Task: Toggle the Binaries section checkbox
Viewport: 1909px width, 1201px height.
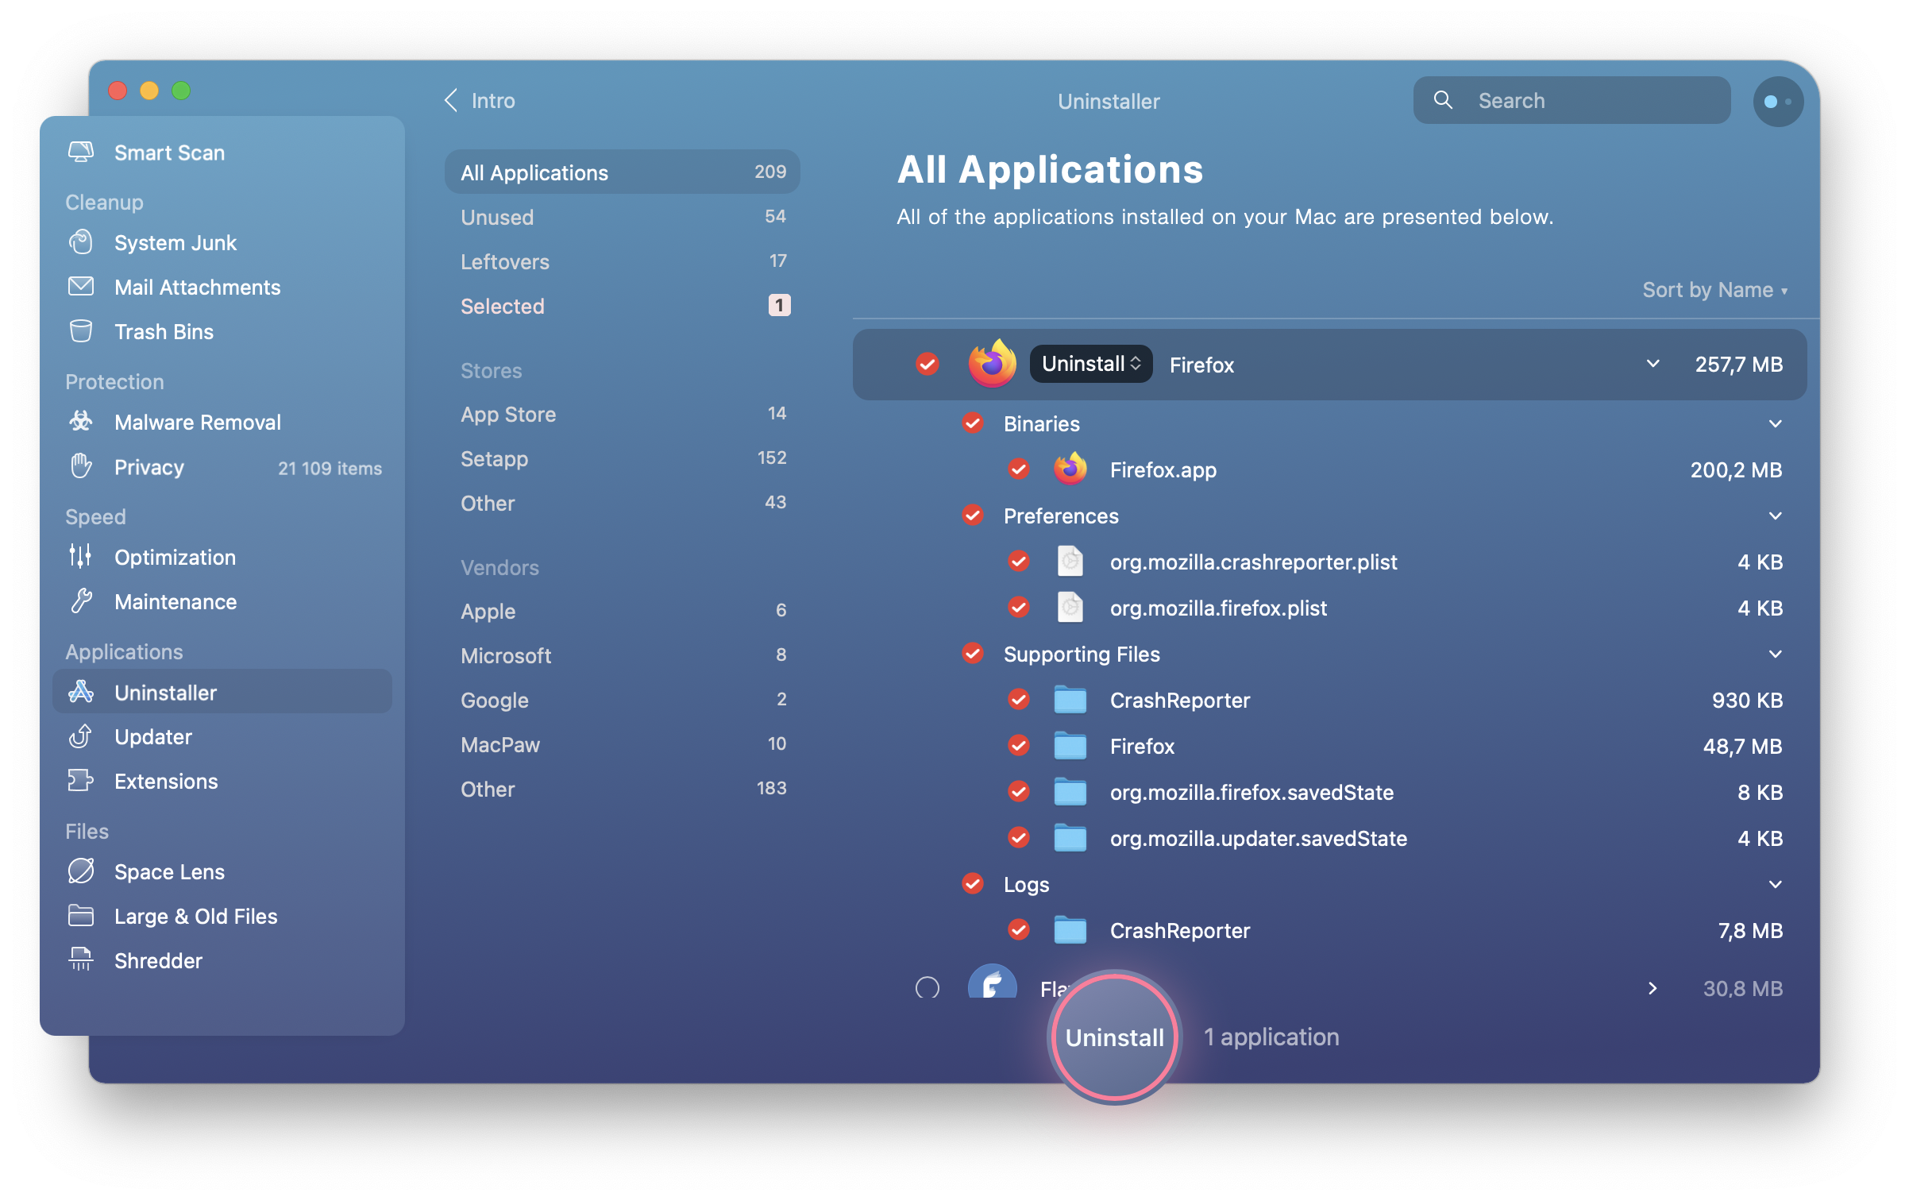Action: [973, 423]
